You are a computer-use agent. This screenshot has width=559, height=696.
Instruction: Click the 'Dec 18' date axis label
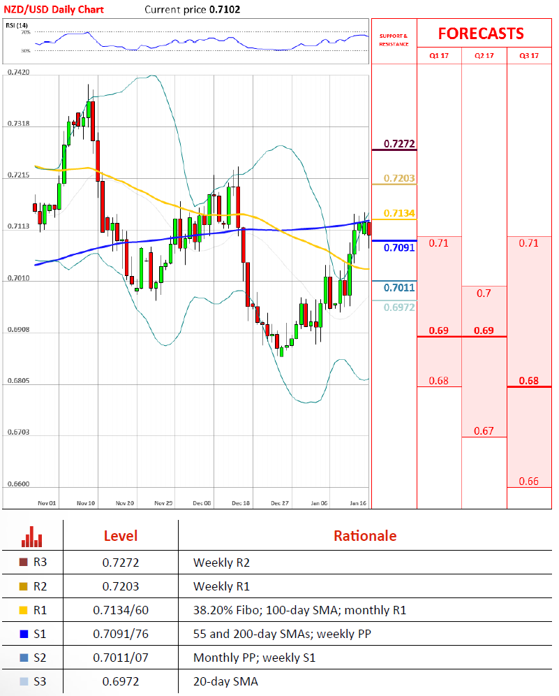[241, 503]
